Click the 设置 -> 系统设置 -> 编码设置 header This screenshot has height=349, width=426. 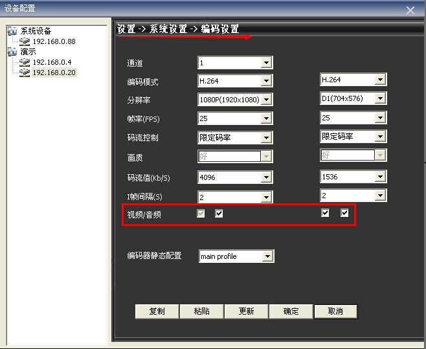178,28
